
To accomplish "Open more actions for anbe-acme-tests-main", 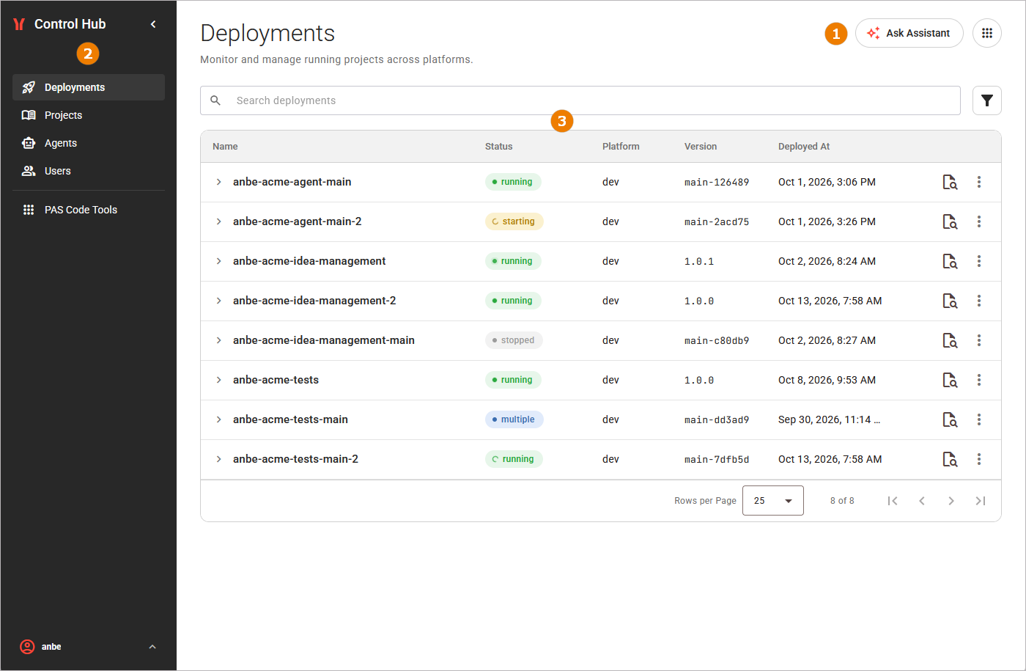I will pos(979,419).
